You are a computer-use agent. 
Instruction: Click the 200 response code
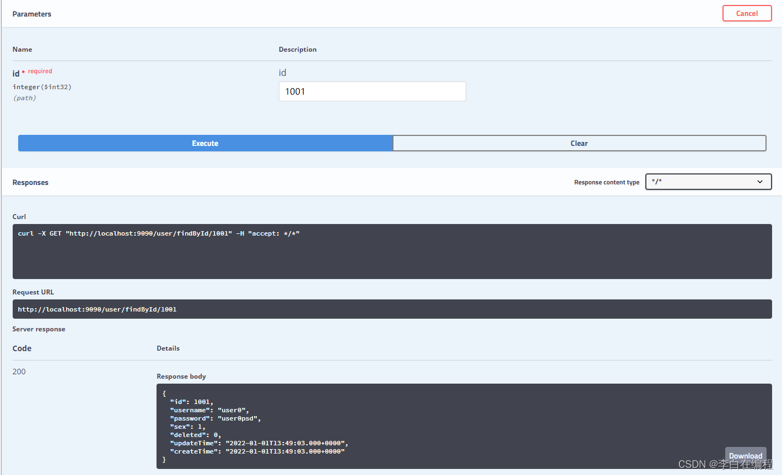19,372
